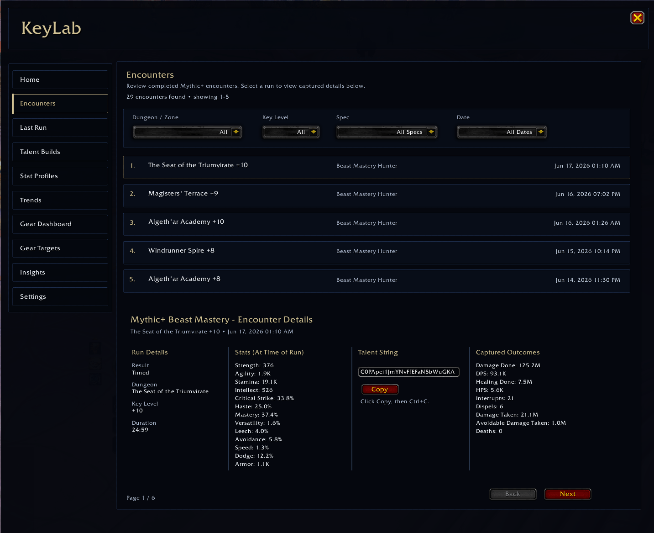The image size is (654, 533).
Task: Select The Seat of the Triumvirate +10 run
Action: [x=377, y=167]
